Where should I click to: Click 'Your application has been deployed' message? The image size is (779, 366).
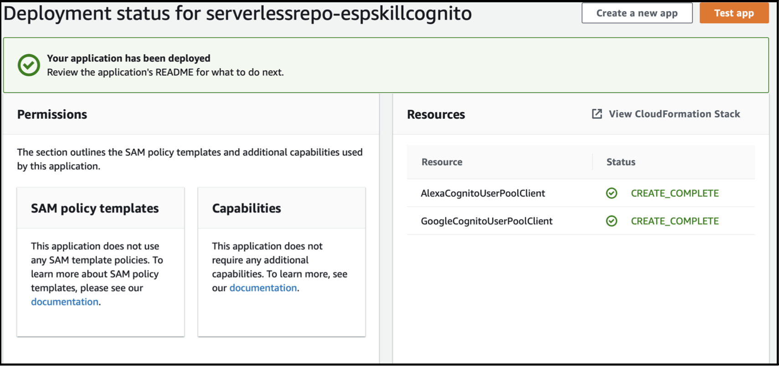(x=128, y=58)
